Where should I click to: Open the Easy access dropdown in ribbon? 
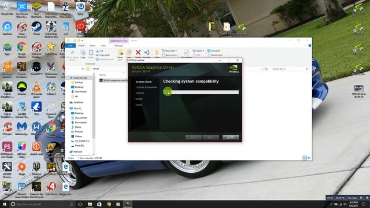tap(170, 55)
